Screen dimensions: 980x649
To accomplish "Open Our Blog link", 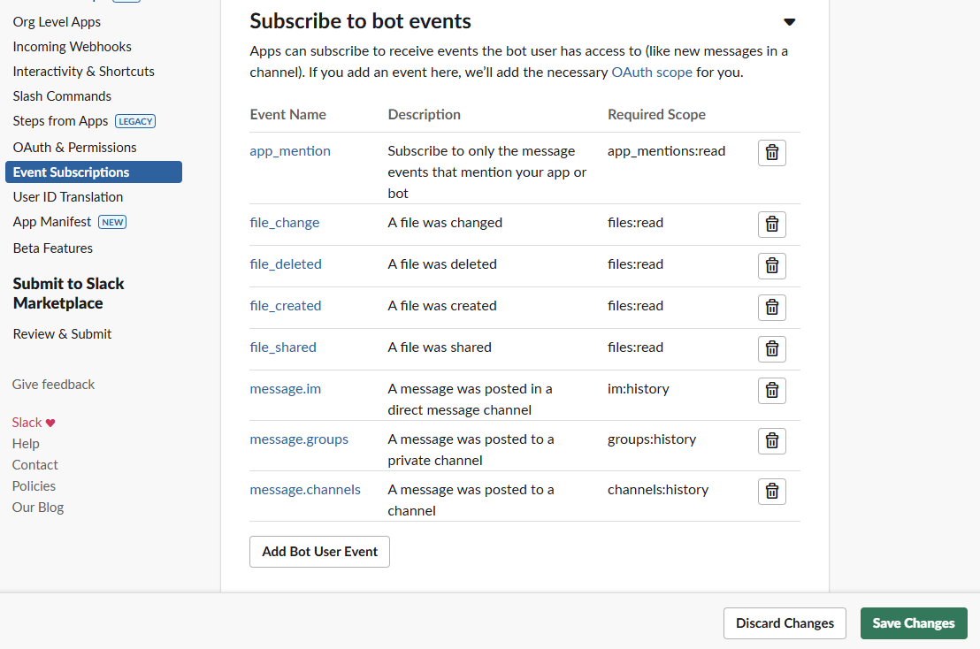I will point(37,508).
